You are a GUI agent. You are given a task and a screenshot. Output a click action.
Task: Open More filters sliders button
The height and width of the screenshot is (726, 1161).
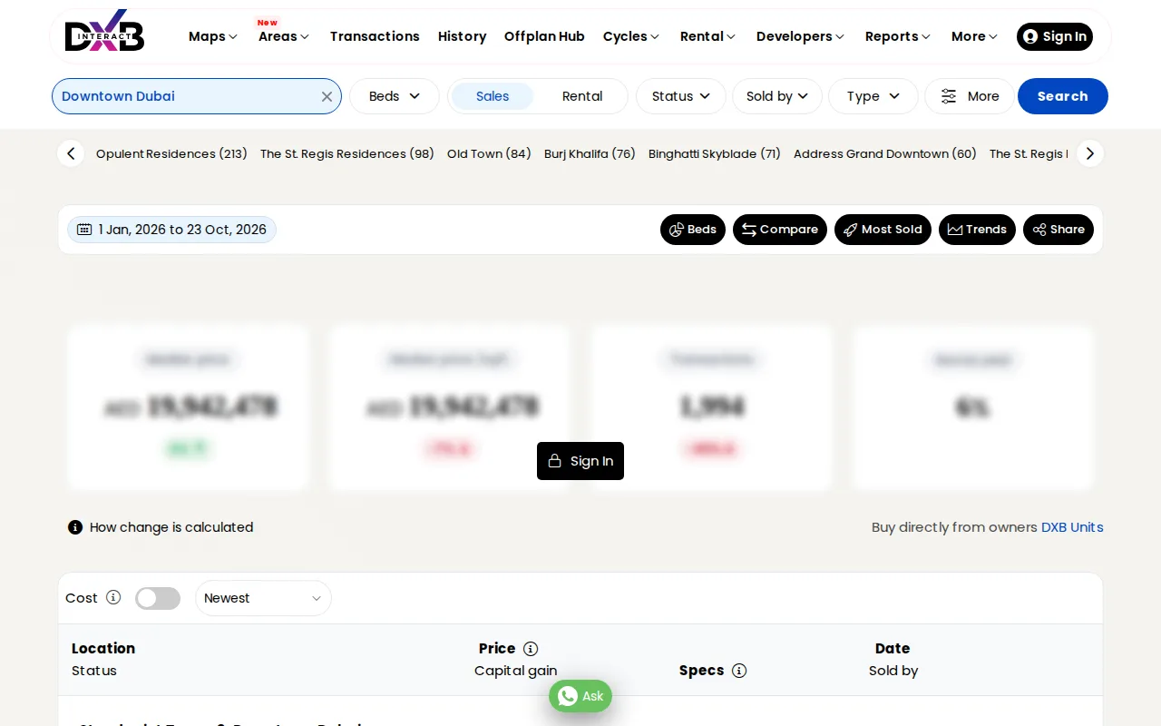click(x=970, y=96)
